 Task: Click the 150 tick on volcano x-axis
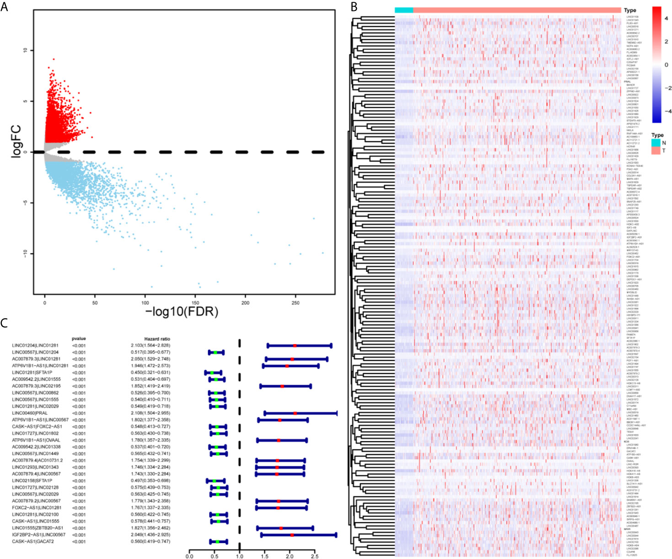[x=195, y=303]
